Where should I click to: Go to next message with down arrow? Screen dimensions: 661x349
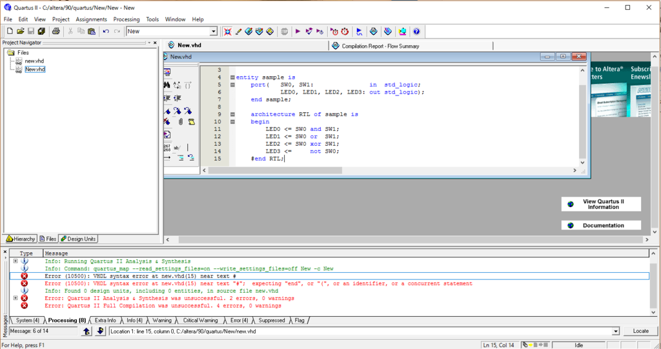pyautogui.click(x=100, y=332)
